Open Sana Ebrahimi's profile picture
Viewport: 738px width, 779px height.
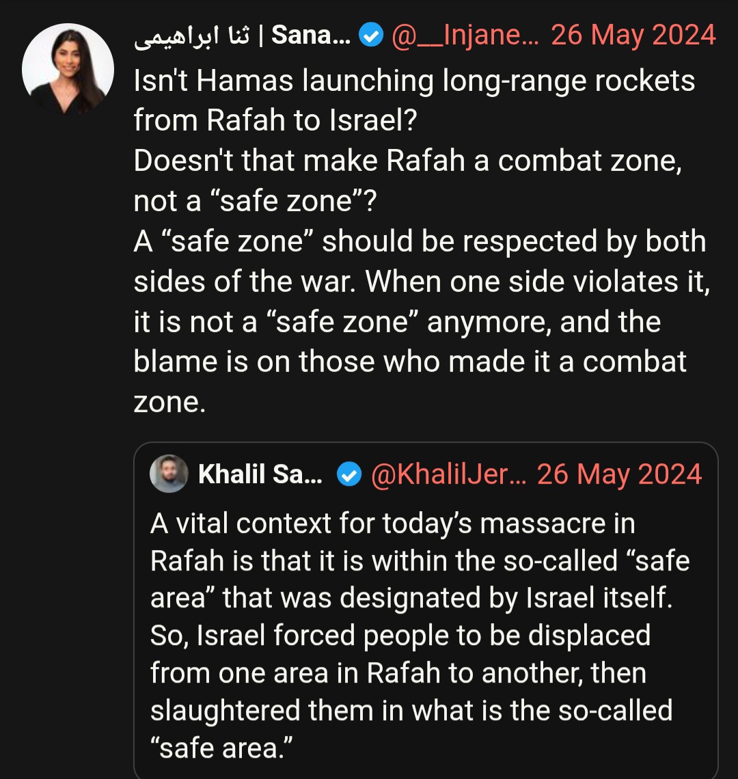click(x=68, y=69)
